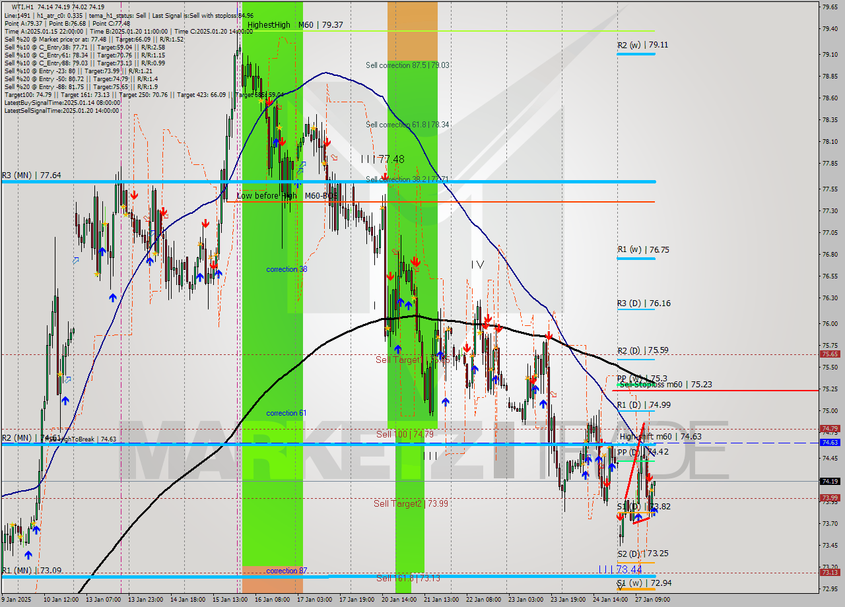Select 'Sell correction 87.5 | 79.03' label

click(x=407, y=65)
